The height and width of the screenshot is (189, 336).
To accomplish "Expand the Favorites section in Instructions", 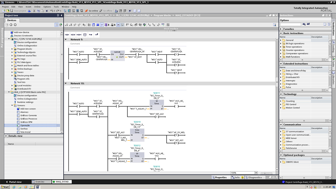I will tap(281, 29).
